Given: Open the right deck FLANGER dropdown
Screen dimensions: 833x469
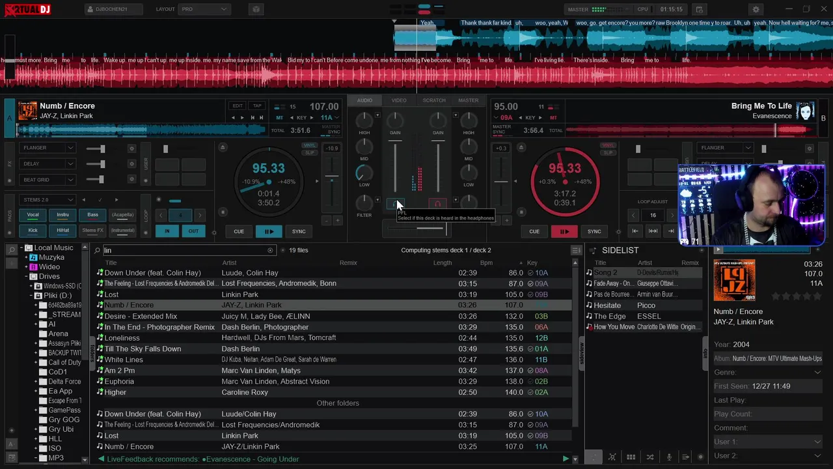Looking at the screenshot, I should click(724, 148).
